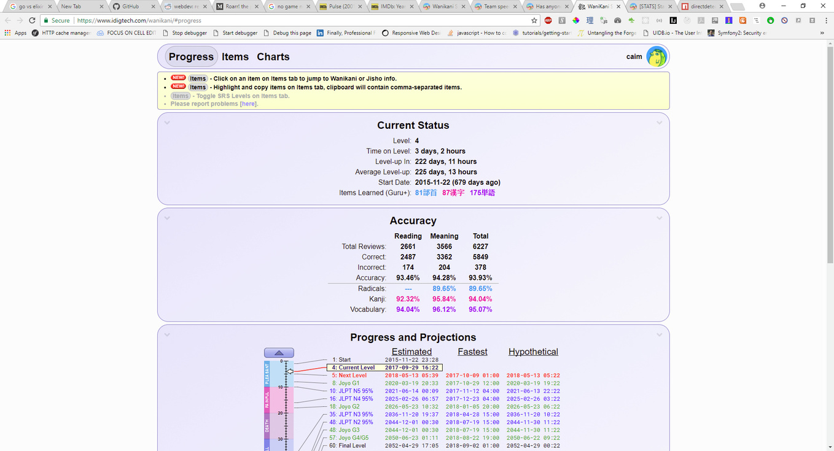Open the blue kanji extension icon

coord(590,20)
